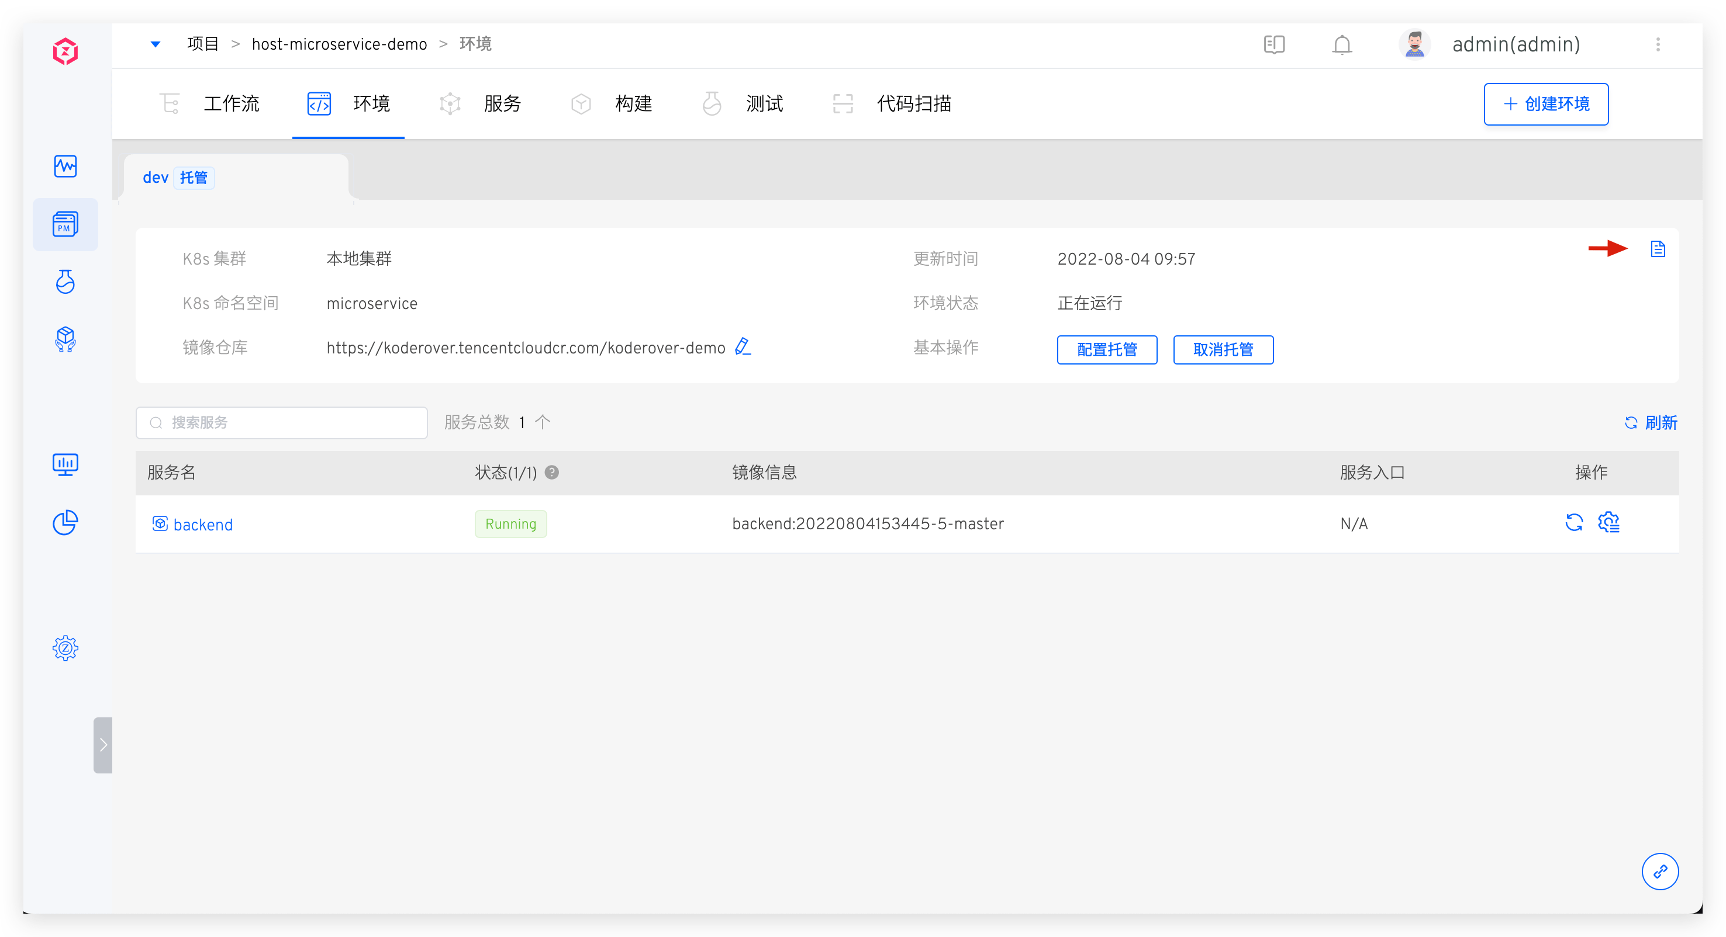Open the notifications bell
The height and width of the screenshot is (937, 1726).
point(1341,45)
